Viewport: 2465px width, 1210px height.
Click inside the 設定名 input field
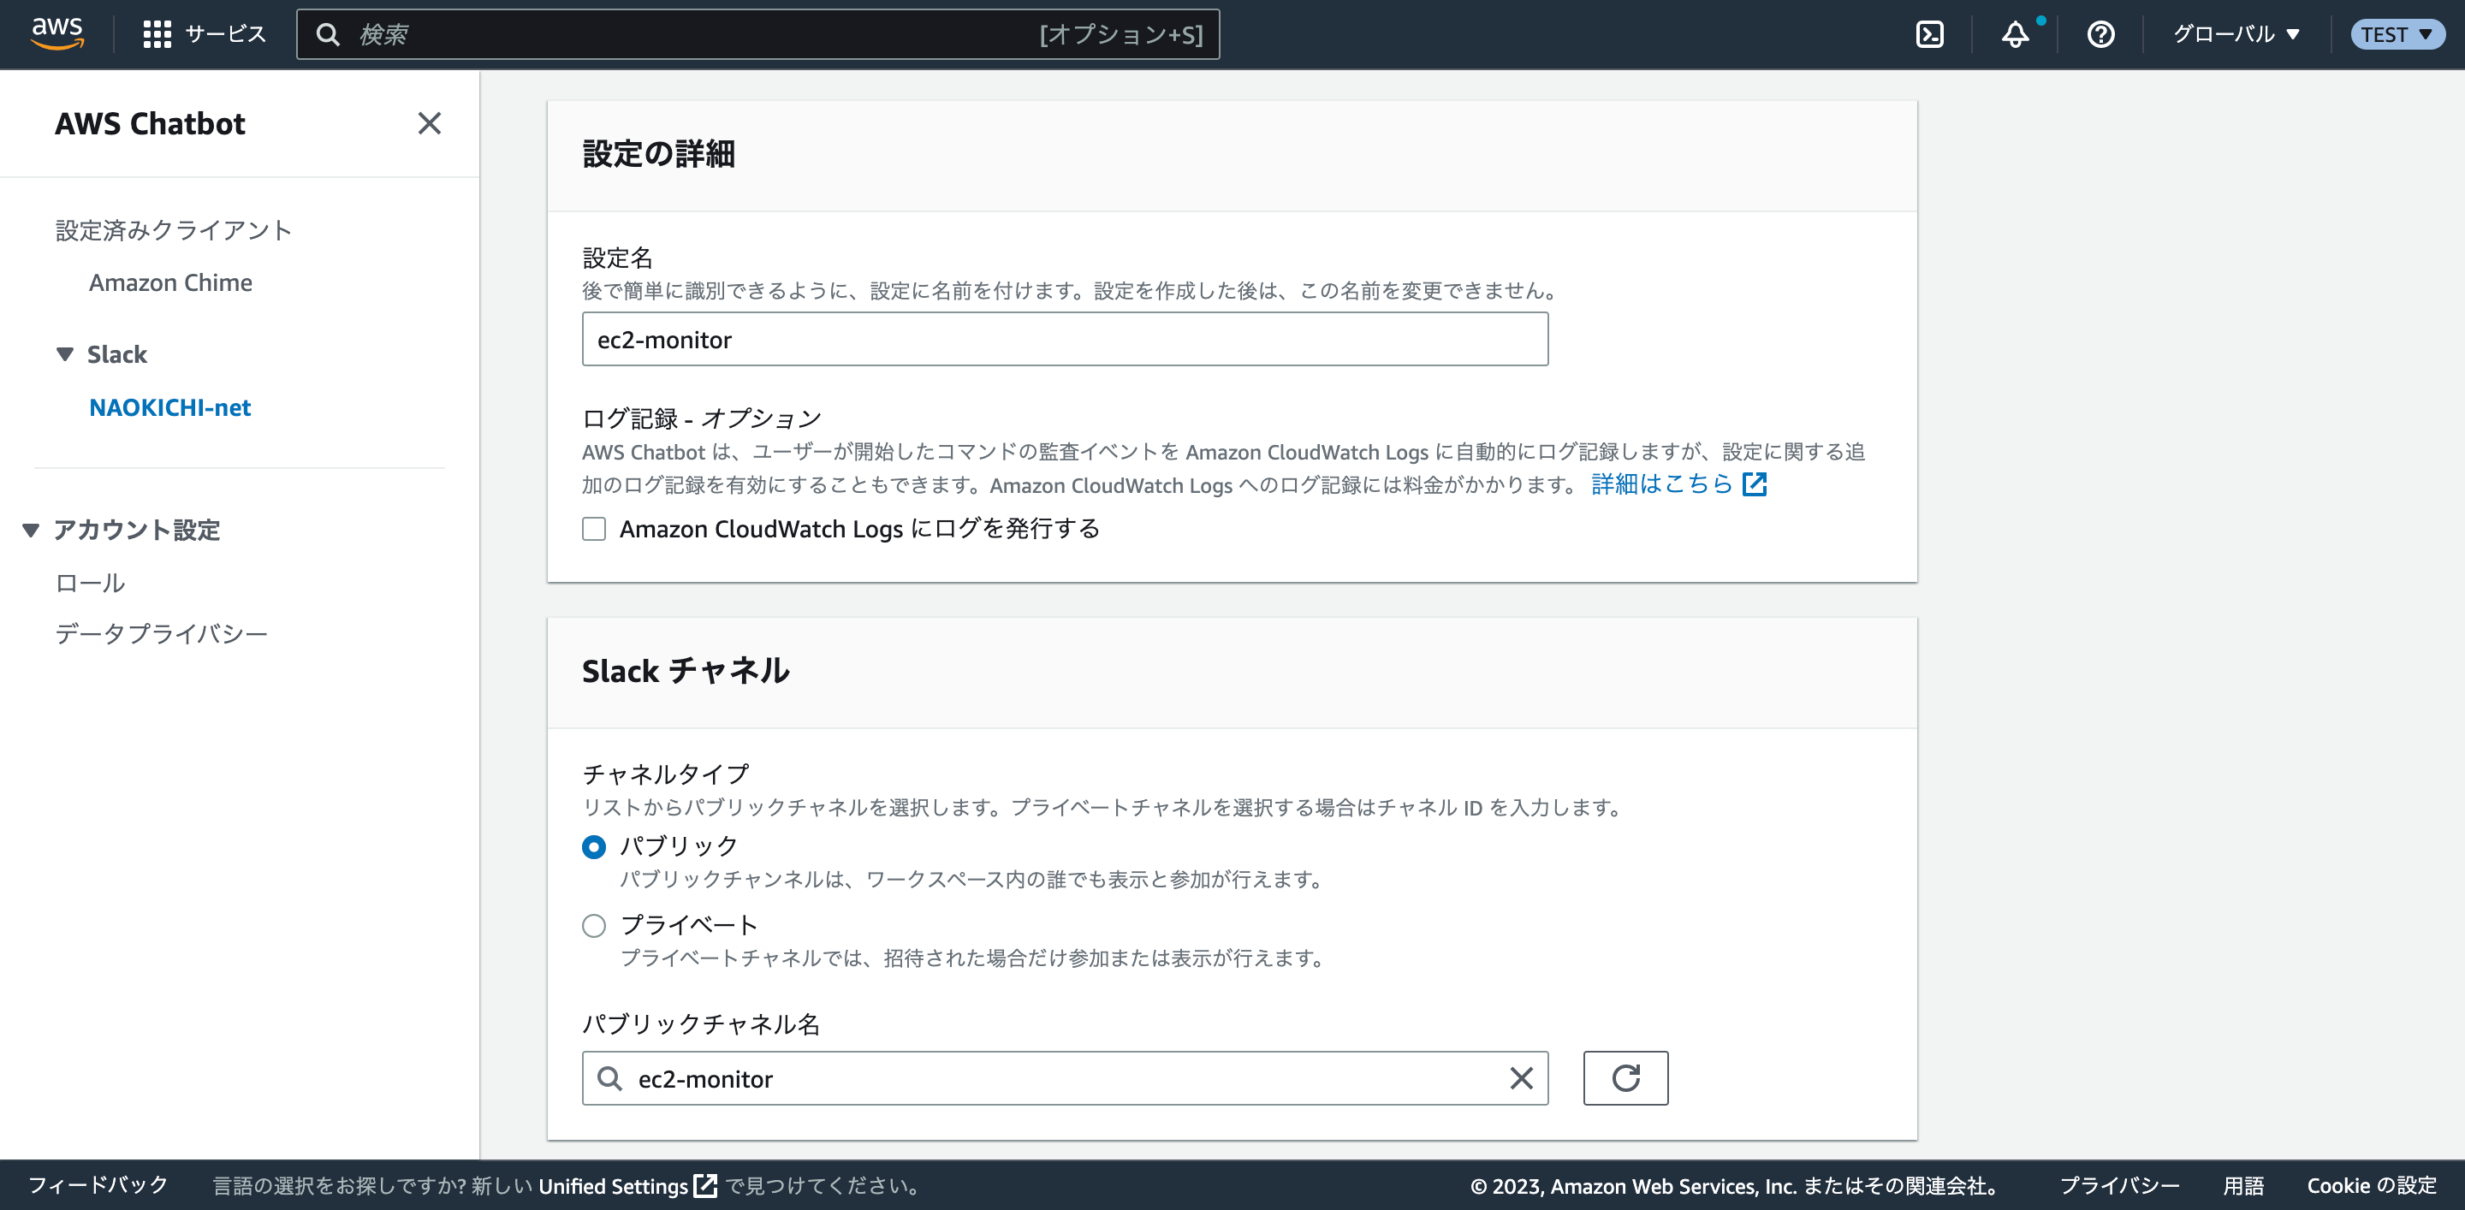[x=1064, y=339]
